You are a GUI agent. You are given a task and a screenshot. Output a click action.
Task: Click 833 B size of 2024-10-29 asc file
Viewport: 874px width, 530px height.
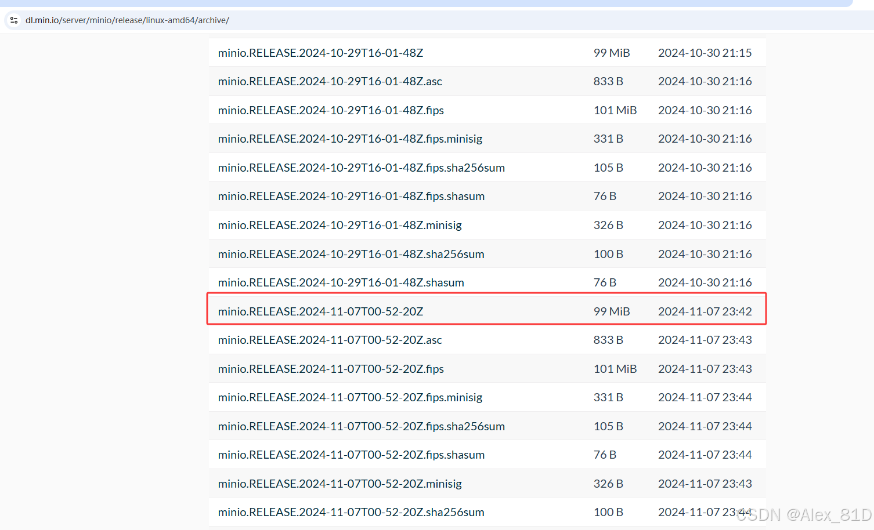tap(608, 81)
